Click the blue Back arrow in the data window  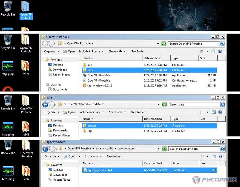click(x=45, y=104)
